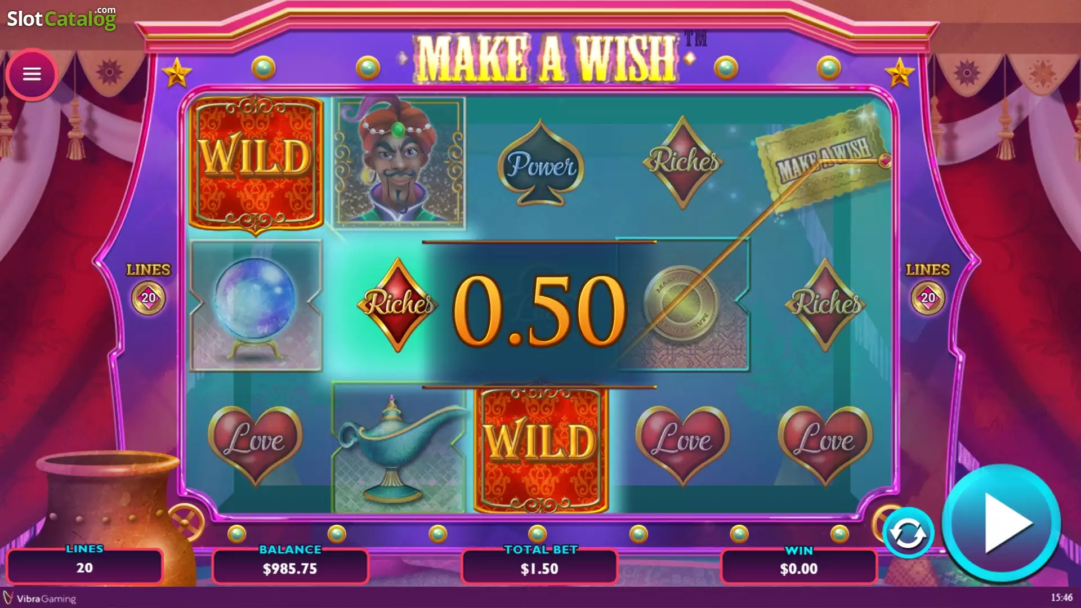Screen dimensions: 1081x608
Task: Select the bottom-row WILD symbol
Action: (x=541, y=449)
